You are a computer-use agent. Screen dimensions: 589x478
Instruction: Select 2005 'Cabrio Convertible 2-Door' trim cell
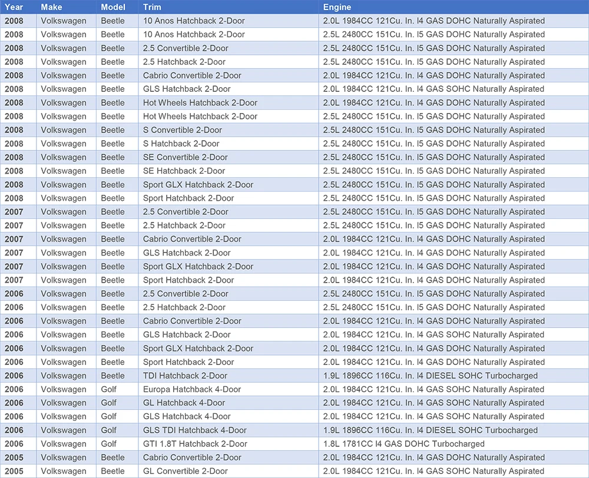pos(229,457)
